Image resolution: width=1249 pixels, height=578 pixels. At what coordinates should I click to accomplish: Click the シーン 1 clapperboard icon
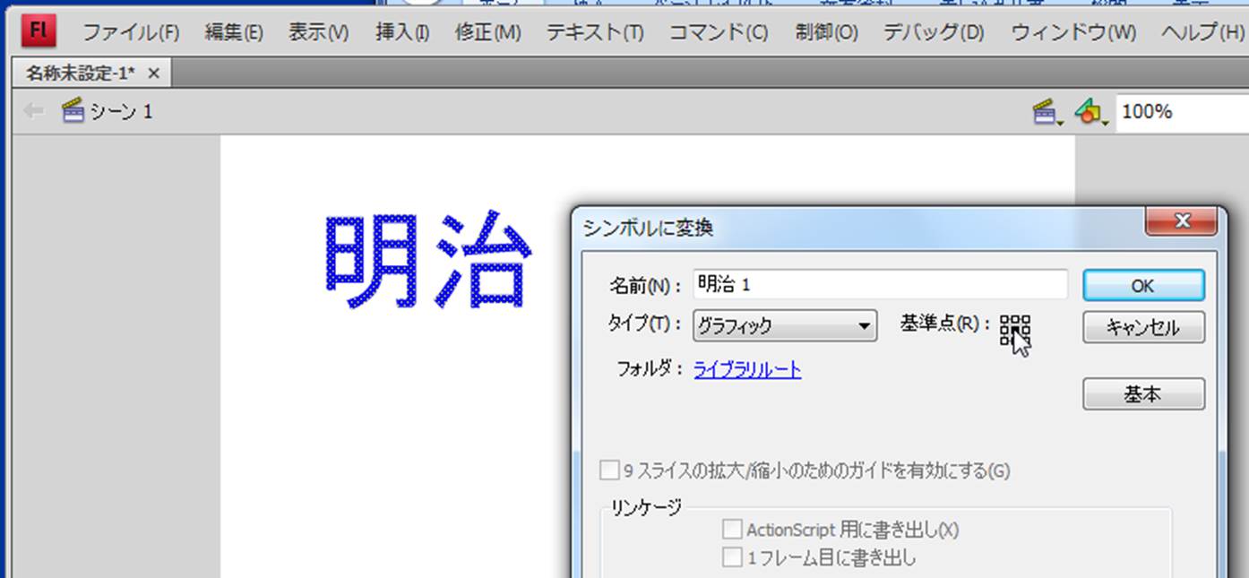[73, 111]
